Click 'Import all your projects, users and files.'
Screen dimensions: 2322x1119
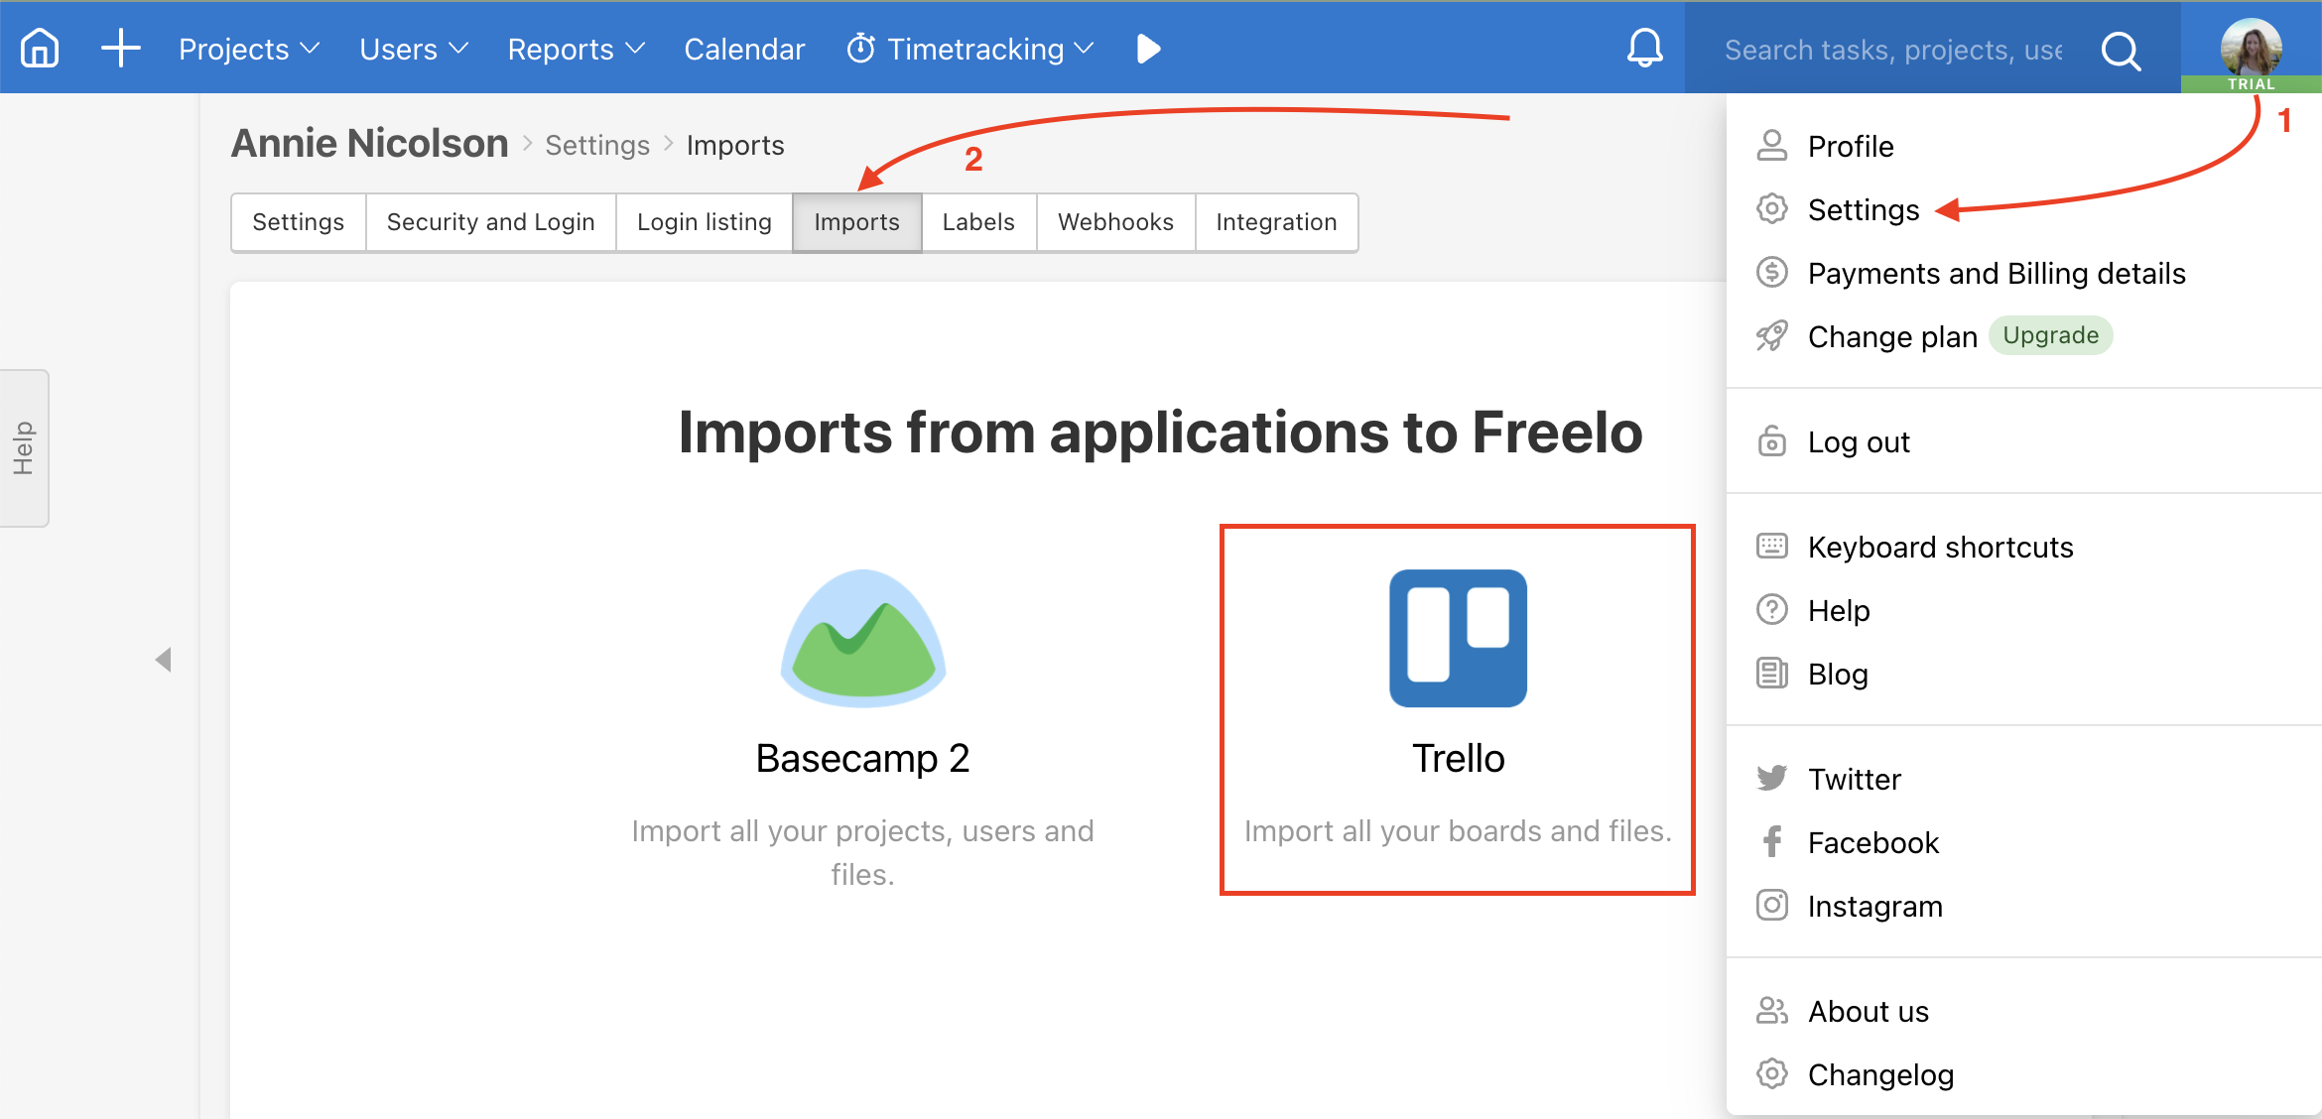coord(862,852)
